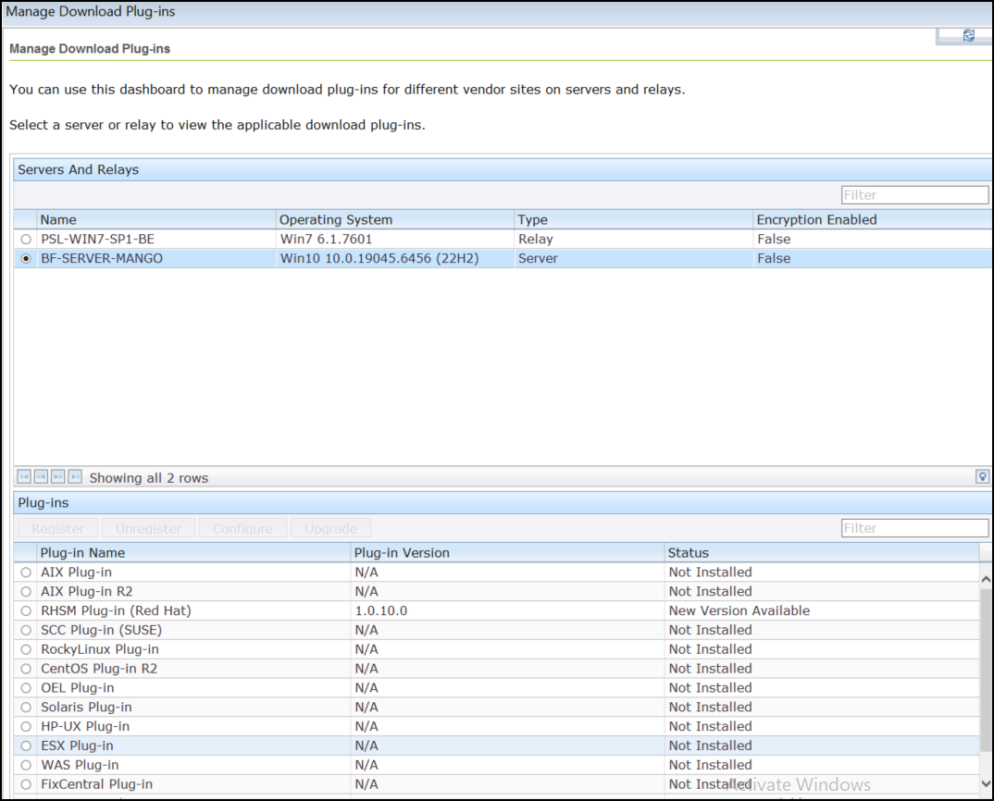Click the previous-page arrow in the pagination bar
994x801 pixels.
(41, 475)
